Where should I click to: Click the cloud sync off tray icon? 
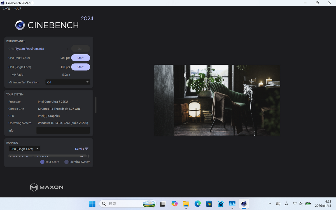pyautogui.click(x=278, y=204)
